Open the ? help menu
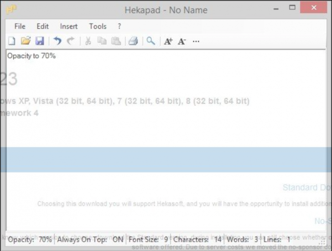This screenshot has height=251, width=332. point(119,26)
